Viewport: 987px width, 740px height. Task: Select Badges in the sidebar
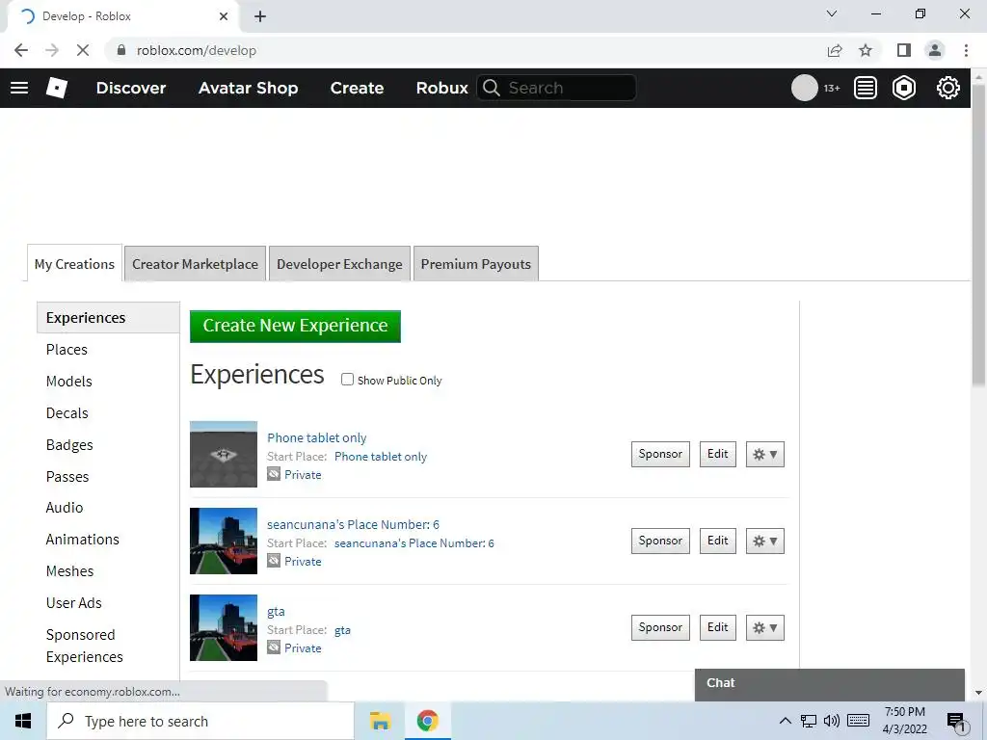pos(69,445)
